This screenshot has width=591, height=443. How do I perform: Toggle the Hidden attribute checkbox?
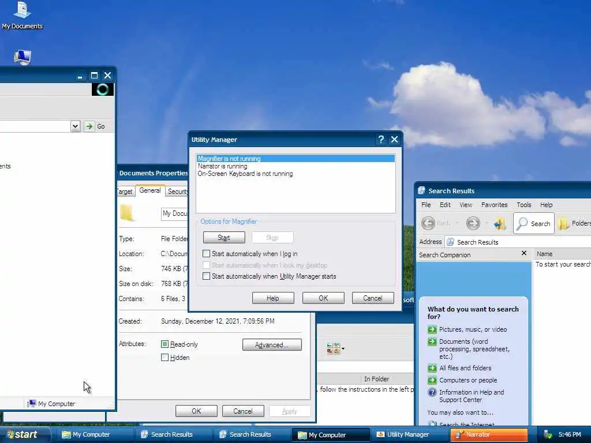[164, 357]
